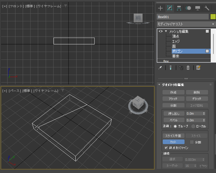The width and height of the screenshot is (216, 173).
Task: Open front viewport [+] general menu
Action: 5,6
